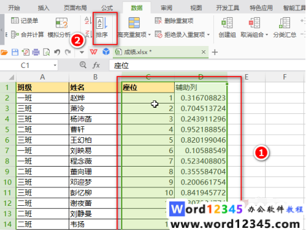Click the cell with value 0.10588549
The width and height of the screenshot is (306, 234).
[201, 151]
